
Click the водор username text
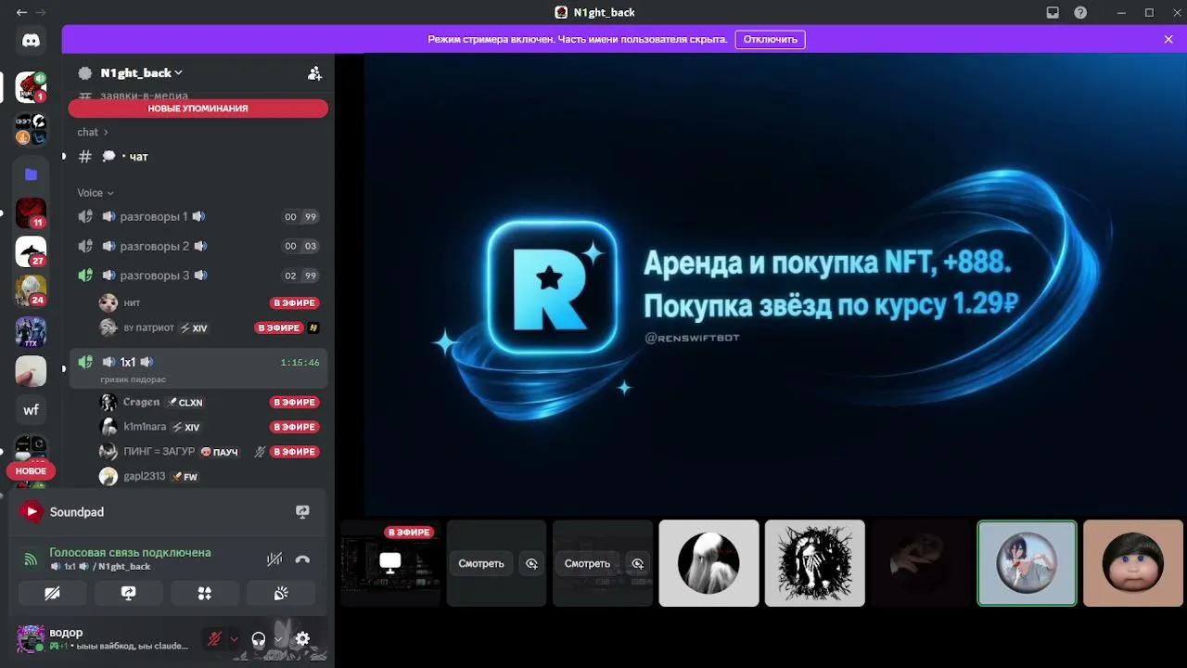(66, 633)
